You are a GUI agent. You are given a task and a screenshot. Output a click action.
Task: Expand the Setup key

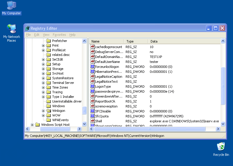43,64
